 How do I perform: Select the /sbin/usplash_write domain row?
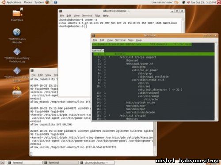tap(153, 103)
